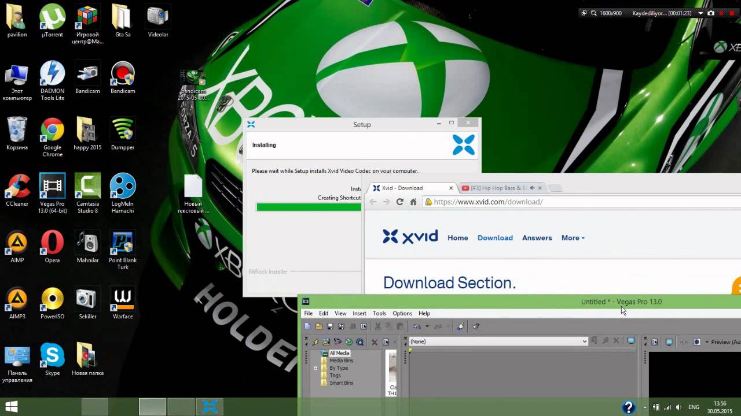Open the LogMeIn Hamachi desktop icon
This screenshot has height=416, width=741.
pyautogui.click(x=123, y=194)
